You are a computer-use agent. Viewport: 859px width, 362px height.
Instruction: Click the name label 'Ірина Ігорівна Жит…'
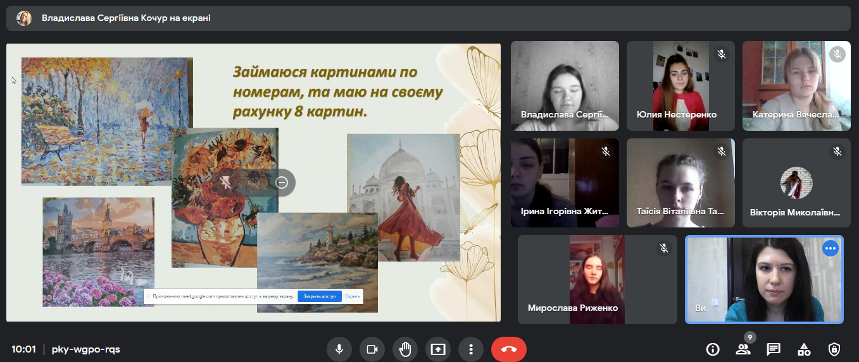[565, 212]
